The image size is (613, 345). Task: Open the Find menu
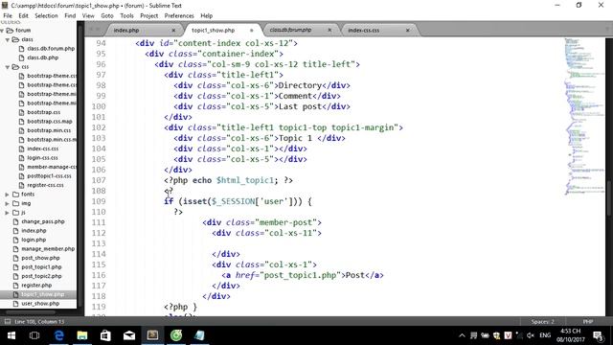[70, 15]
